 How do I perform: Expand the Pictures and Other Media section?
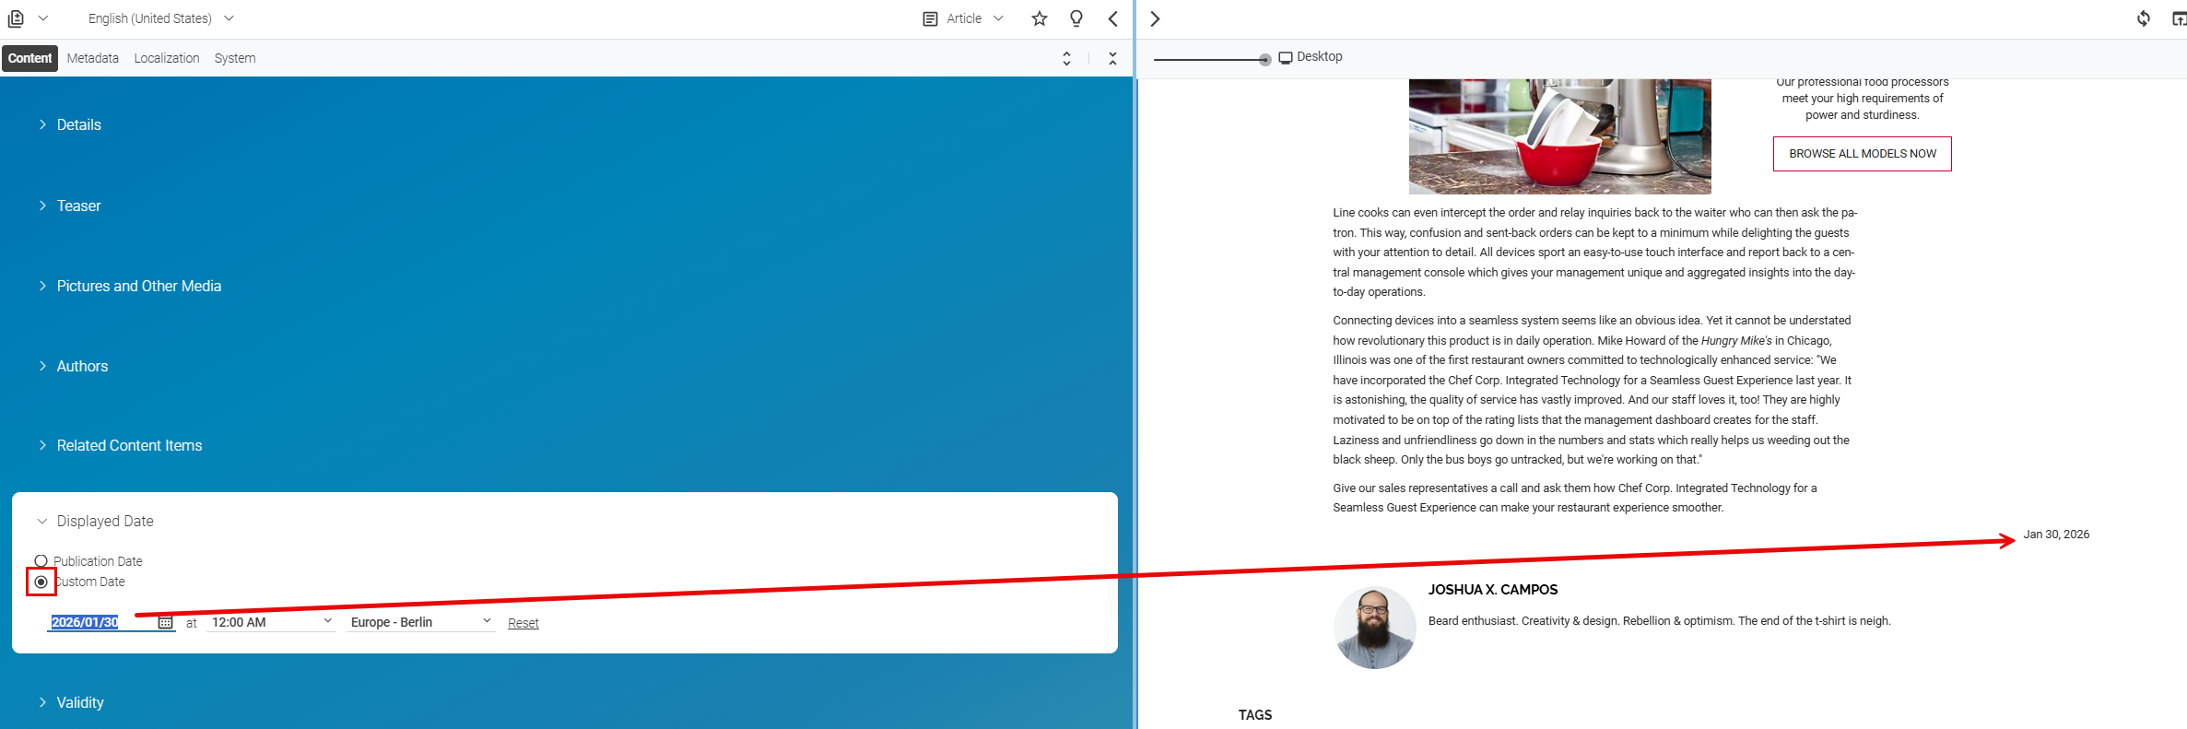pos(138,286)
